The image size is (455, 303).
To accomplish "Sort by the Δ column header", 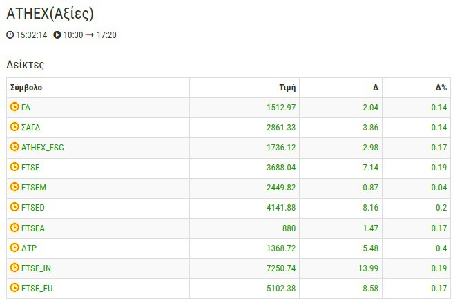I will tap(375, 88).
